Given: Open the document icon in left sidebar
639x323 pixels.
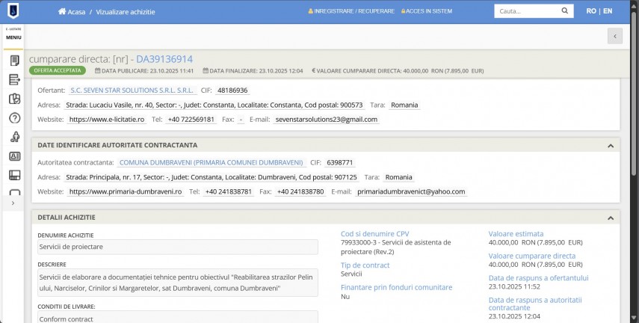Looking at the screenshot, I should [x=13, y=61].
